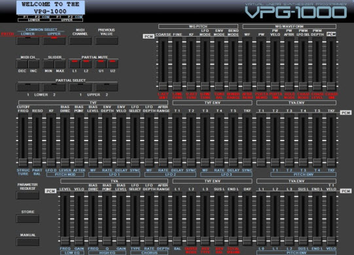Image resolution: width=354 pixels, height=255 pixels.
Task: Select the UPPER common select button
Action: 54,41
